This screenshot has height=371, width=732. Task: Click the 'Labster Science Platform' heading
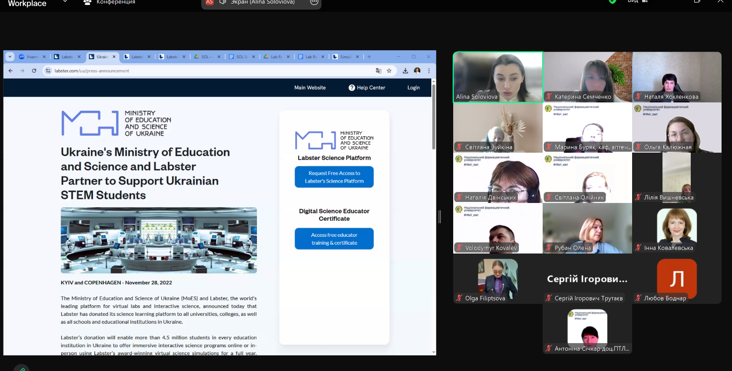[334, 158]
